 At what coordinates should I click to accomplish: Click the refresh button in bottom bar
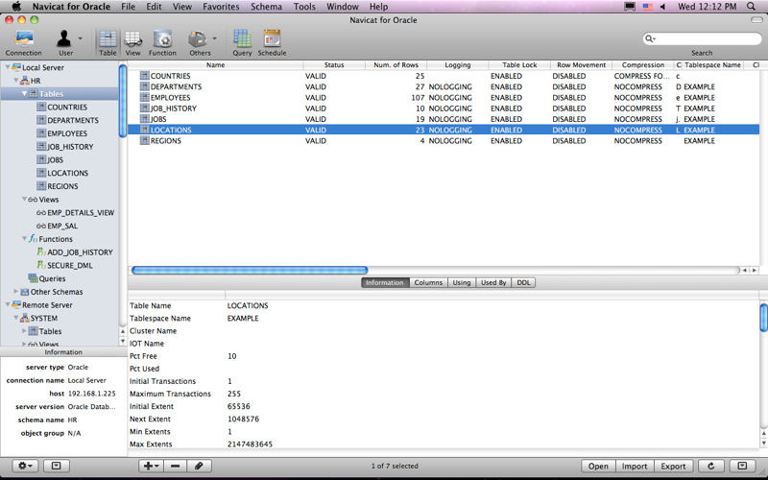click(710, 466)
